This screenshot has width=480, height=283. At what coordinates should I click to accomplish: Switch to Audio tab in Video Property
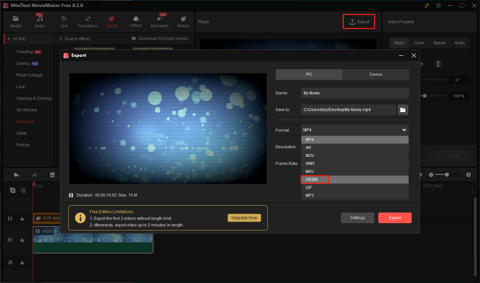[460, 43]
